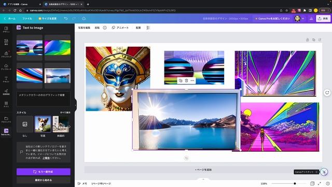Open a new browser tab
332x187 pixels.
point(88,4)
